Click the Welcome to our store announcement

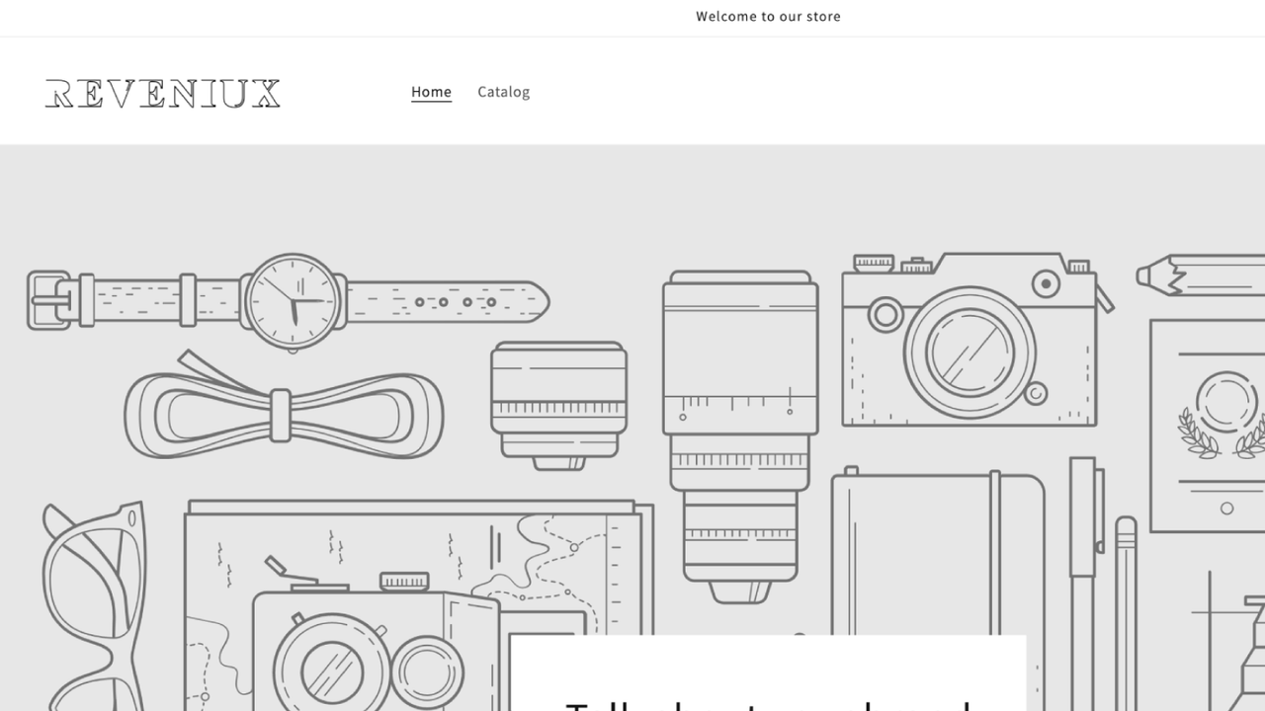(769, 17)
